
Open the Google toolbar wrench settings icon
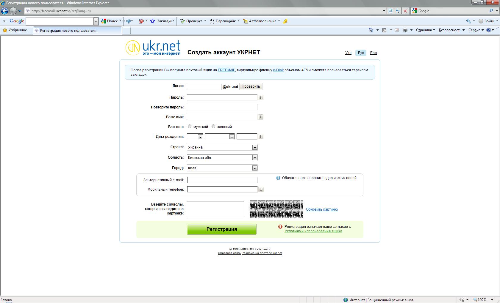(468, 21)
